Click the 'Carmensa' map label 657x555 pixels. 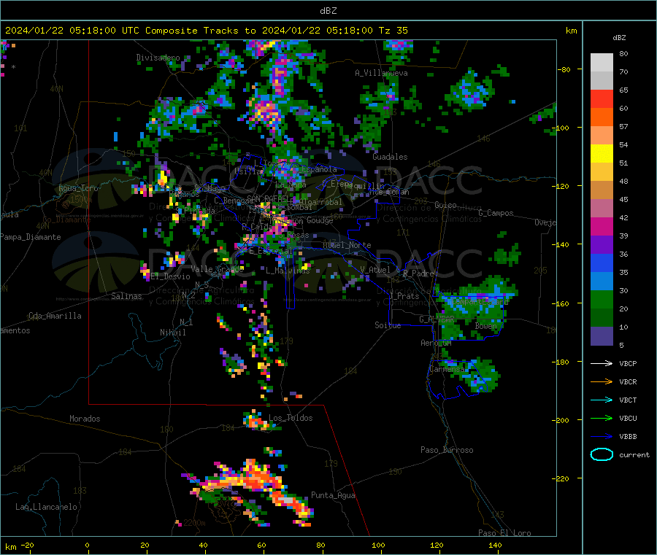click(447, 369)
